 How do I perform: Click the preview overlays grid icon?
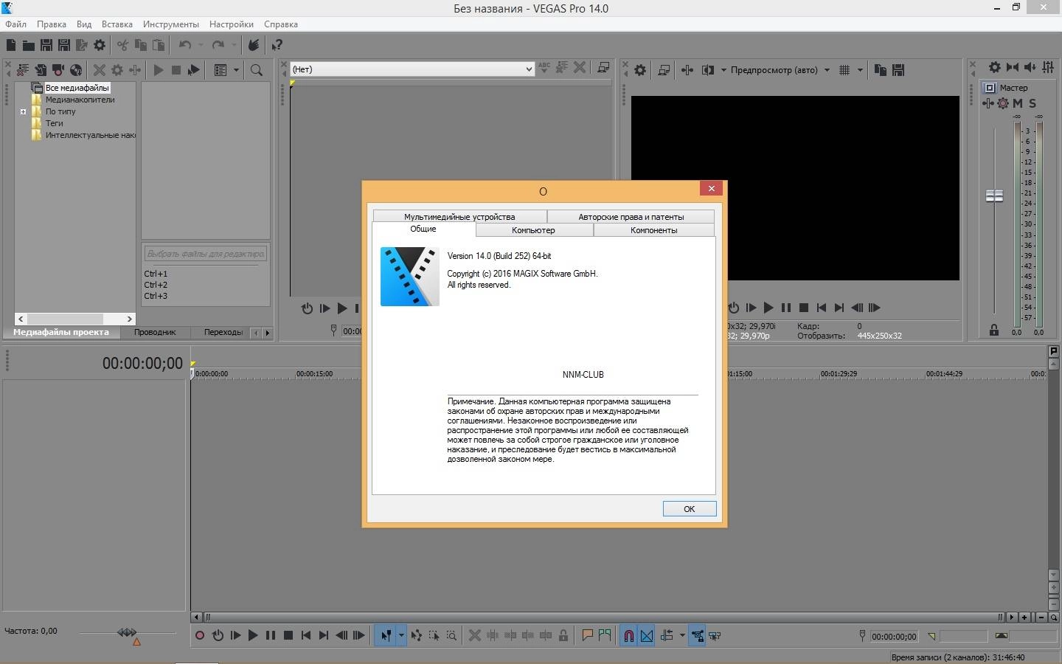844,70
